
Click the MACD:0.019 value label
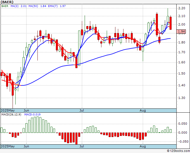pos(32,115)
